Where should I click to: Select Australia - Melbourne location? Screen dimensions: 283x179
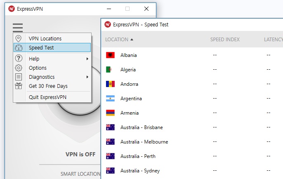click(x=144, y=141)
